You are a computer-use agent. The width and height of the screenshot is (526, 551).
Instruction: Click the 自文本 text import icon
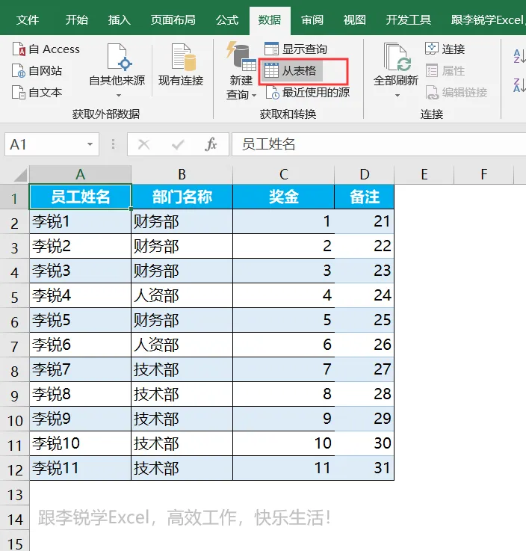(18, 93)
